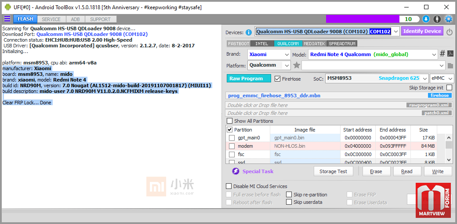Enable Disable MI Cloud Services checkbox
Viewport: 457px width, 224px height.
point(229,186)
